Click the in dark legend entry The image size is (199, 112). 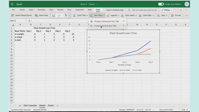pos(137,70)
